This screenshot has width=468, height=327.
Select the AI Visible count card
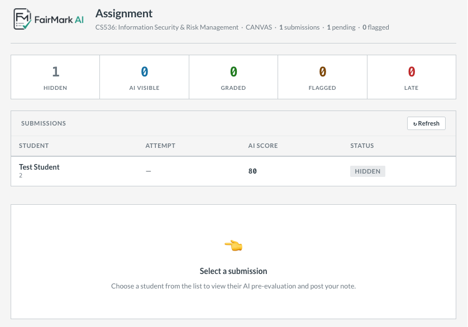pos(144,77)
